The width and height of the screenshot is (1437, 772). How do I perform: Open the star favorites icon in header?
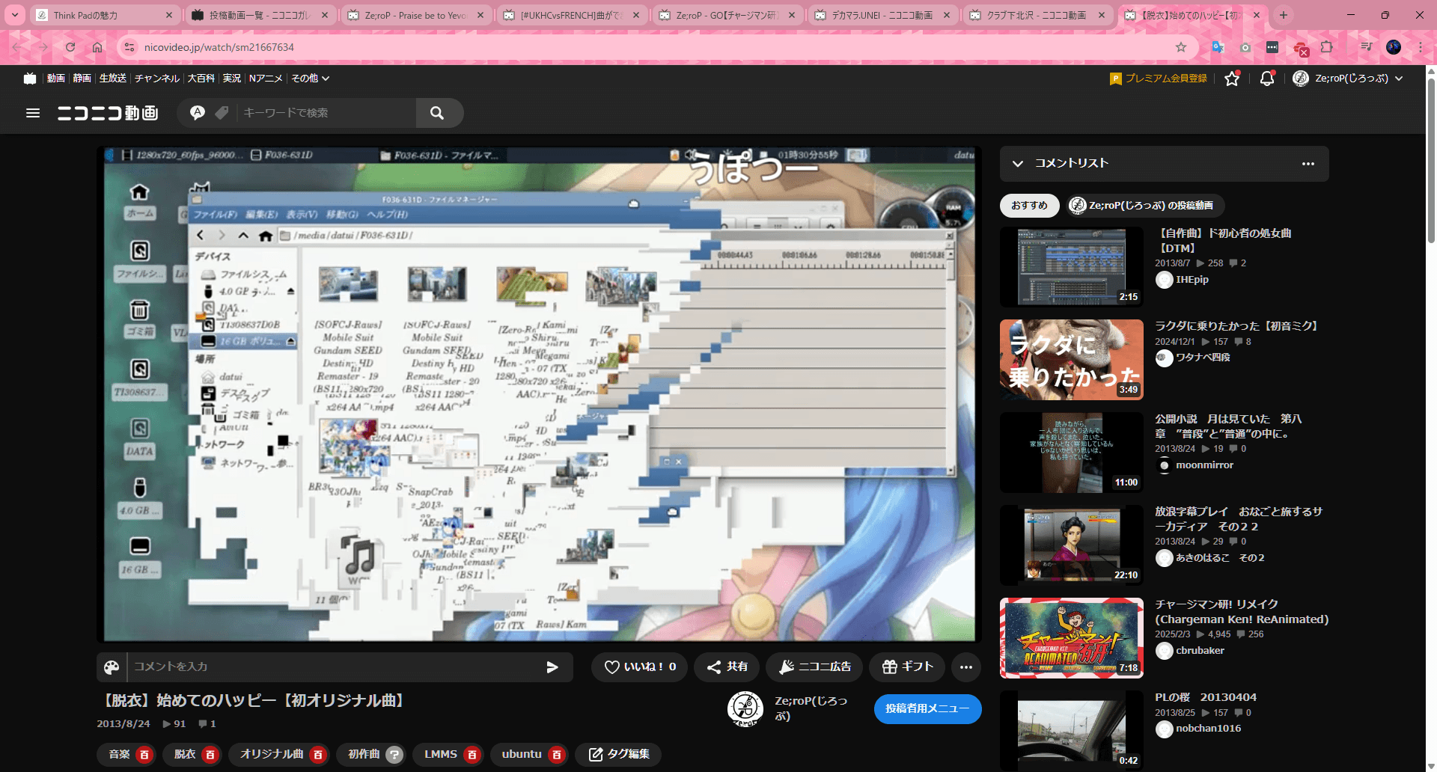(x=1232, y=78)
